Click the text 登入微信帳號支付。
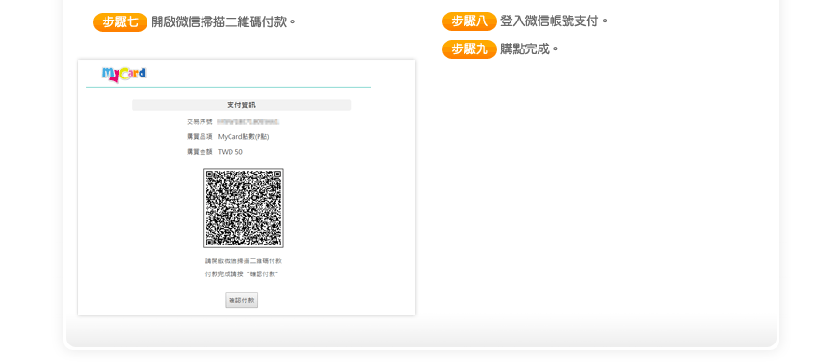The width and height of the screenshot is (840, 364). click(554, 21)
